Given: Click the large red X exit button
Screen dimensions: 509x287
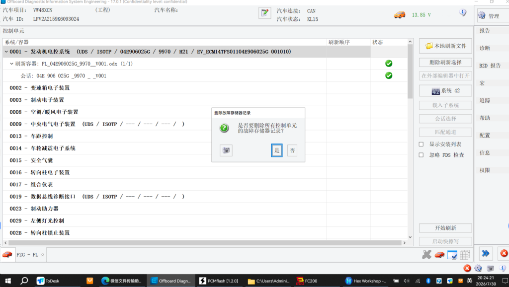Looking at the screenshot, I should tap(504, 253).
